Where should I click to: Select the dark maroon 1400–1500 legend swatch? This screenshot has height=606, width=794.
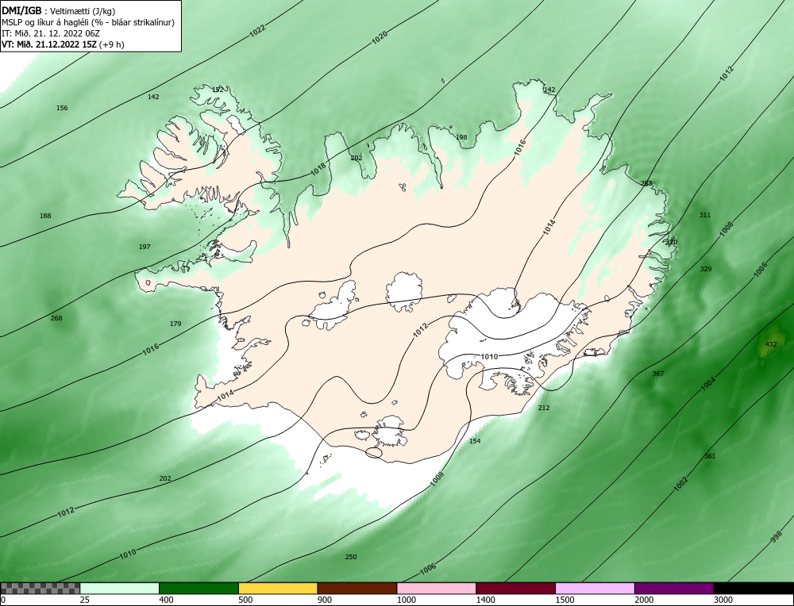(515, 589)
